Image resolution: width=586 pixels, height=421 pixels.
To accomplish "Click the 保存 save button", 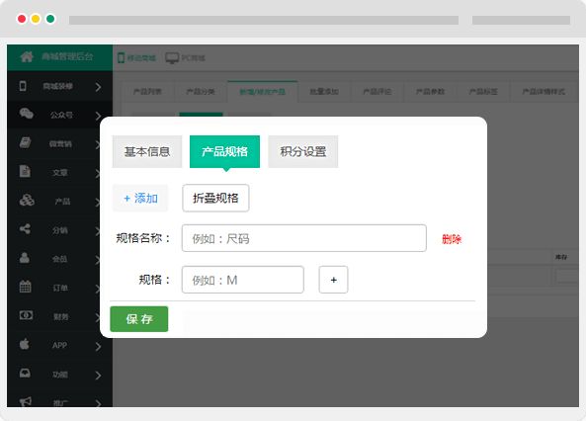I will [x=139, y=319].
